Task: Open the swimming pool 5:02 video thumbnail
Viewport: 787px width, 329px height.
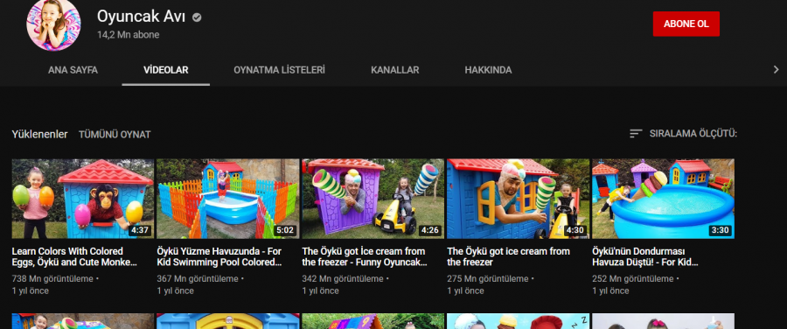Action: [x=228, y=199]
